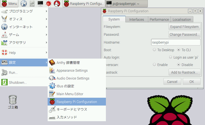Click the IBus settings gear icon
Image resolution: width=205 pixels, height=125 pixels.
(x=52, y=86)
